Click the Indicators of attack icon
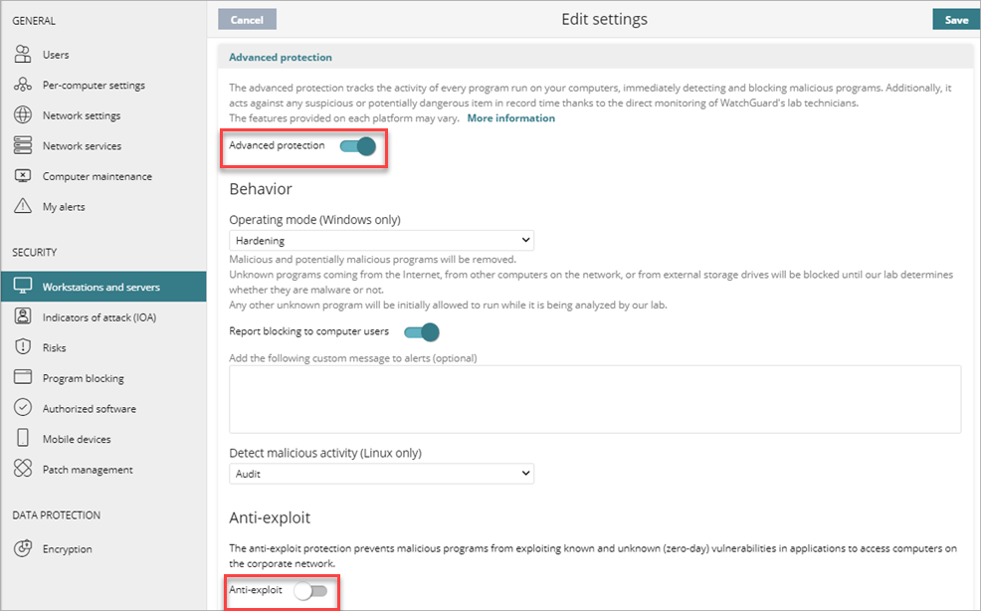Screen dimensions: 981x611 point(23,317)
